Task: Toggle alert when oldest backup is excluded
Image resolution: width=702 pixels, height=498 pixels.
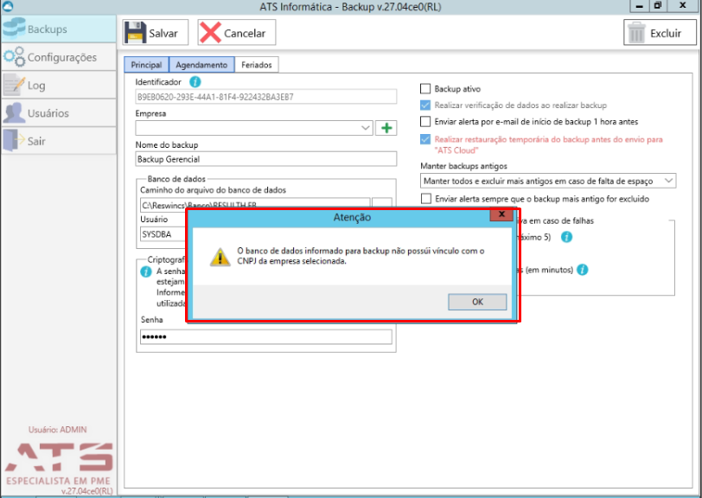Action: pos(426,198)
